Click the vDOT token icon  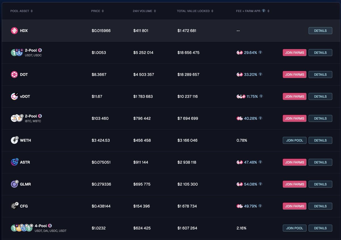(14, 96)
